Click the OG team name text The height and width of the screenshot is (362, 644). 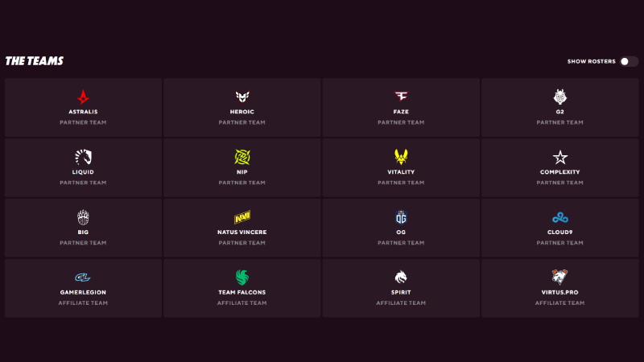click(x=401, y=232)
